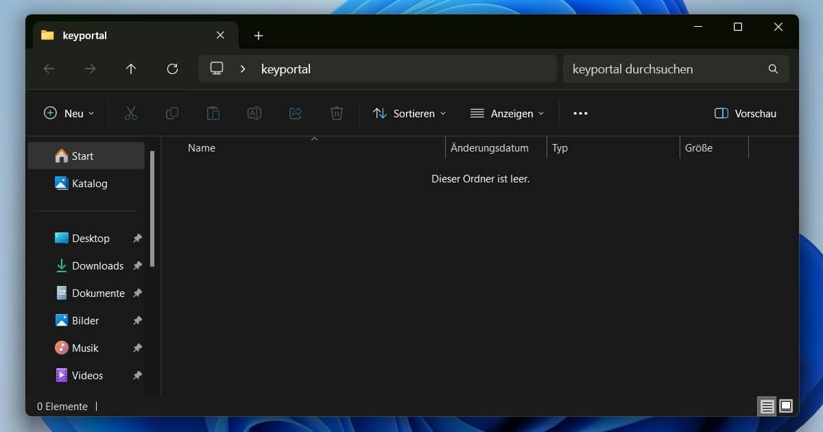Click the Copy icon in the toolbar
The width and height of the screenshot is (823, 432).
(x=172, y=112)
